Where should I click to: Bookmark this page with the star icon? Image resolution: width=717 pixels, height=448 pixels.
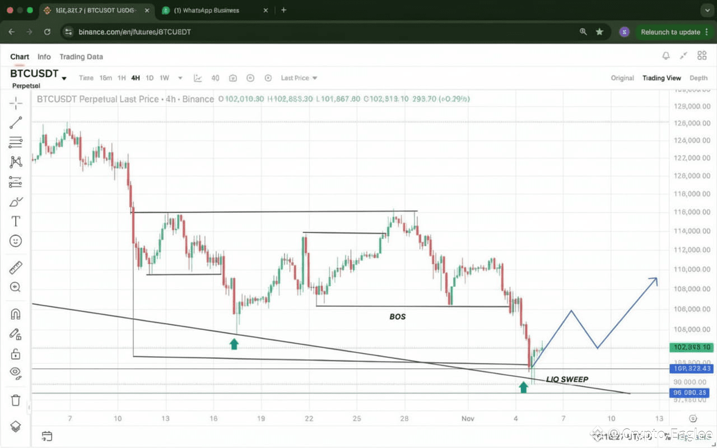[599, 32]
